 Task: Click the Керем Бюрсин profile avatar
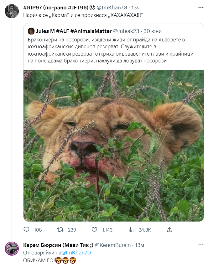(x=12, y=249)
